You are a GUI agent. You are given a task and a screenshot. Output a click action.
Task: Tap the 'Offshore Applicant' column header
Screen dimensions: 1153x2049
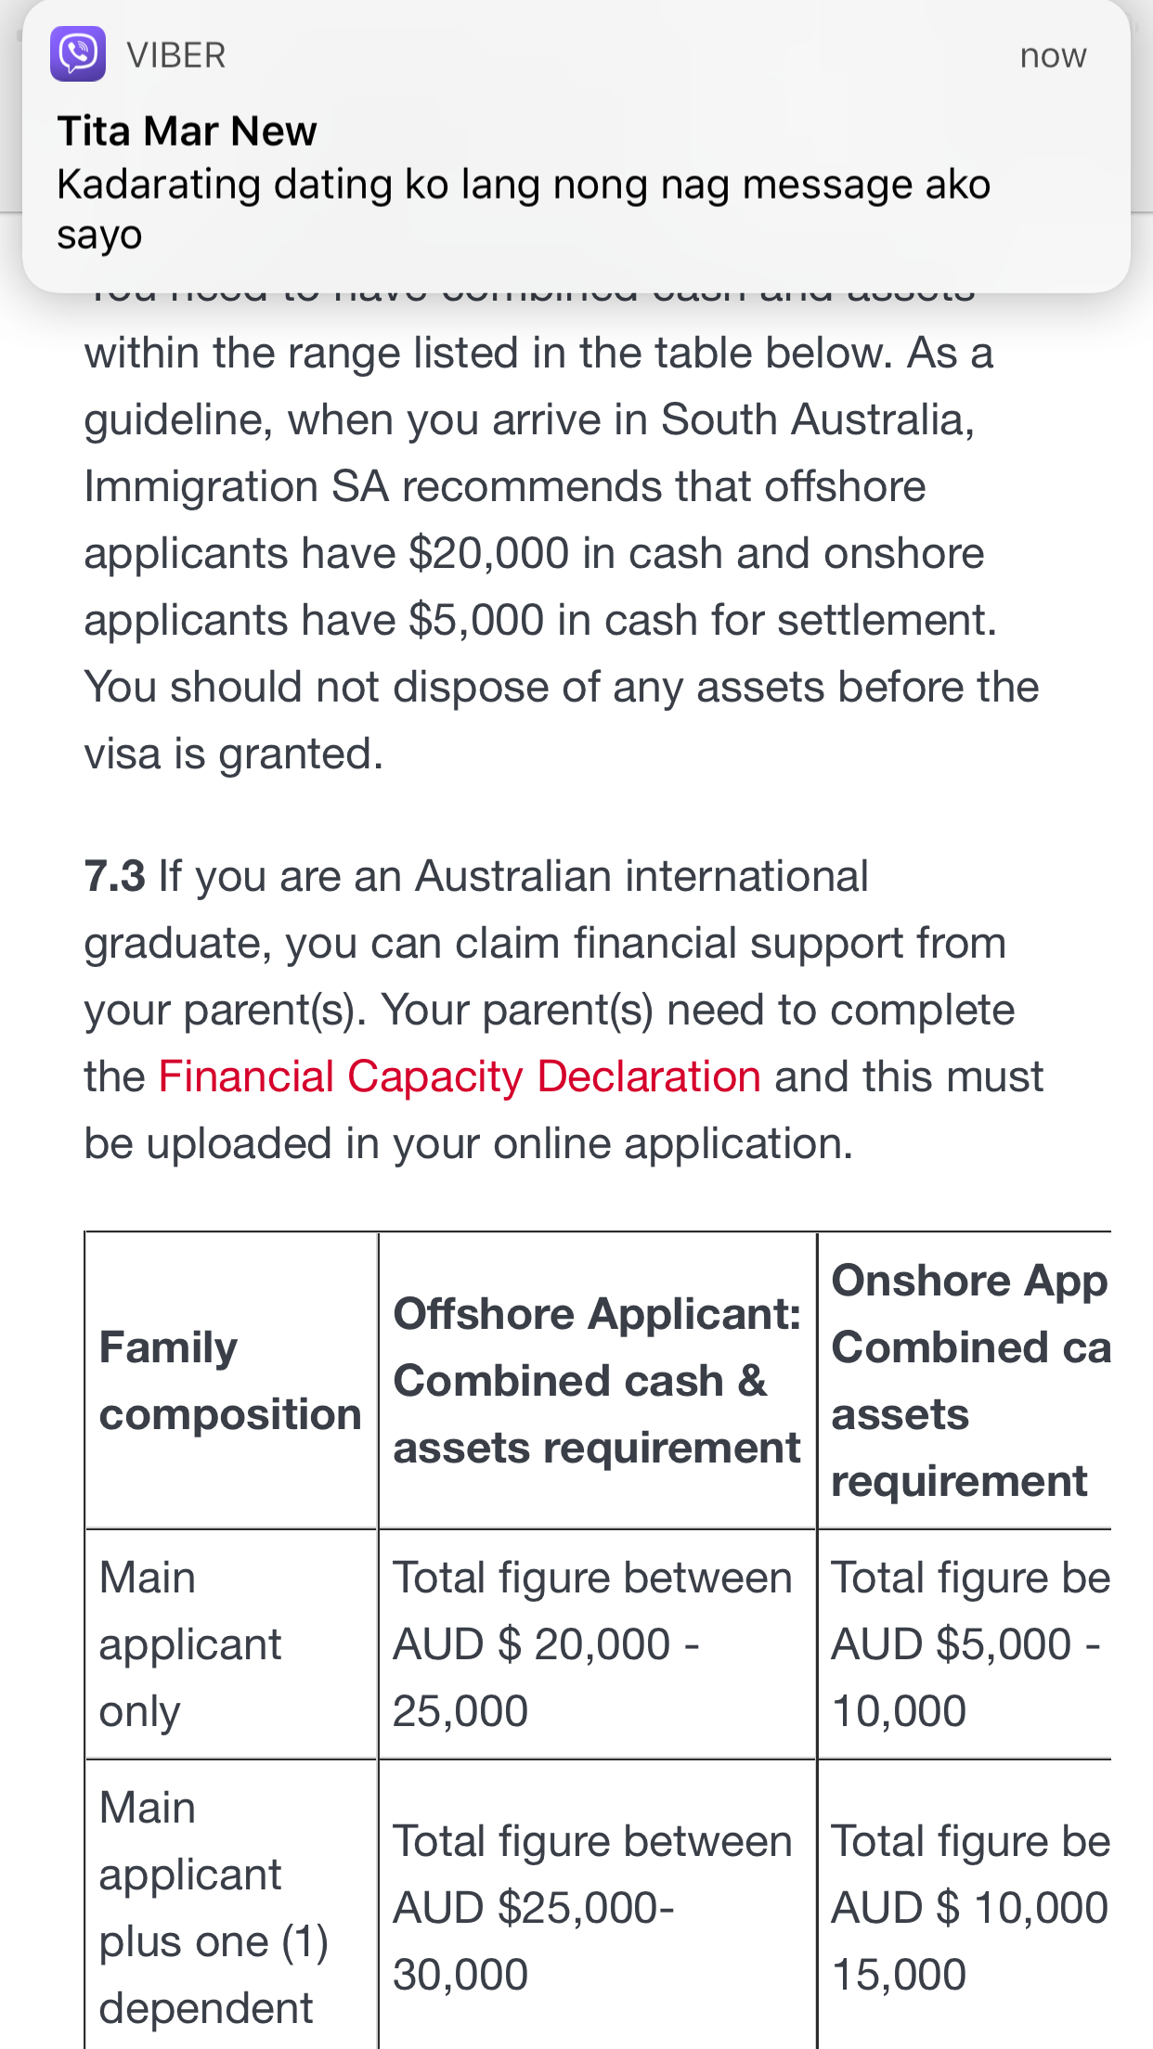(x=597, y=1381)
